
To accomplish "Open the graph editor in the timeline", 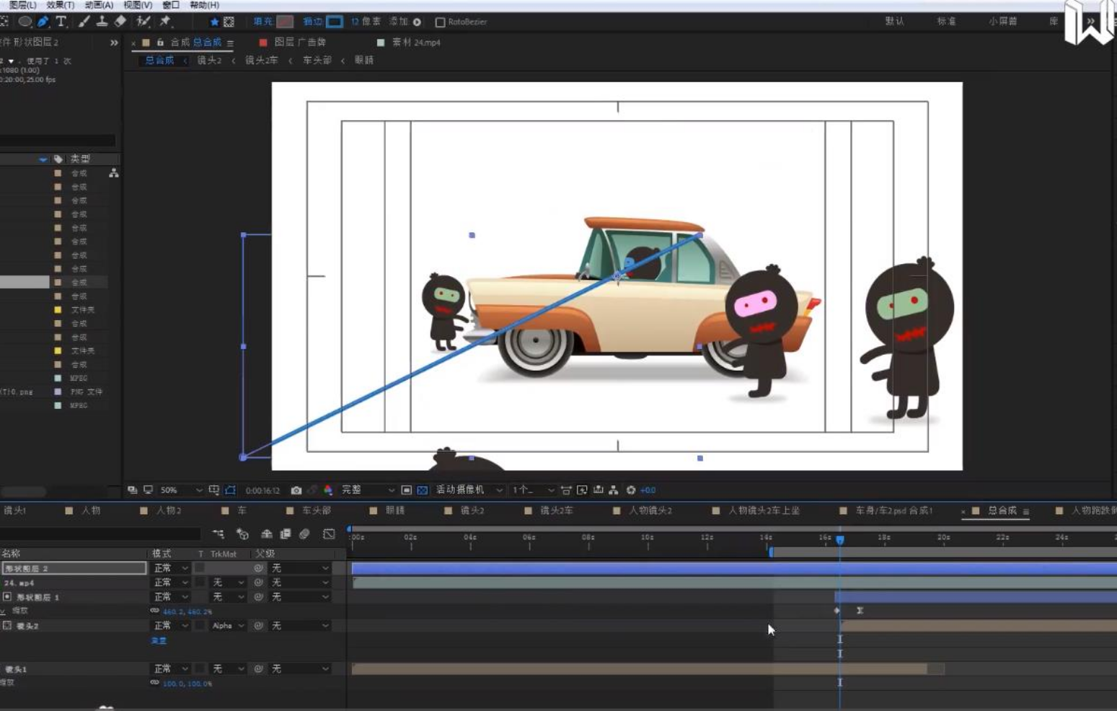I will pyautogui.click(x=329, y=534).
